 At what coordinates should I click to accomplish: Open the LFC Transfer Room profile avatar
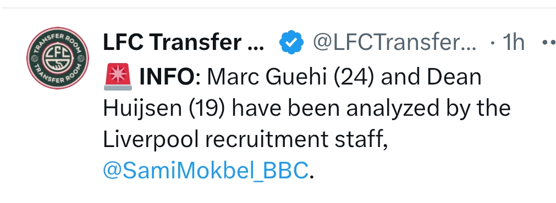click(58, 58)
